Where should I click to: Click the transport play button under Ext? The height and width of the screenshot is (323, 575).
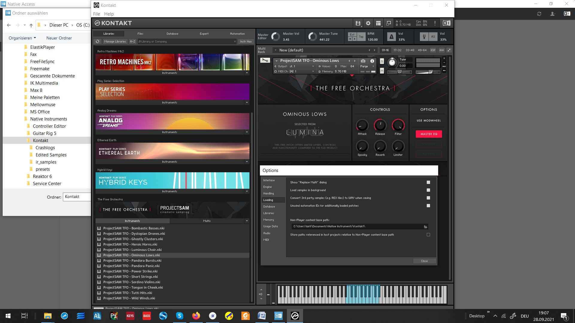click(355, 39)
